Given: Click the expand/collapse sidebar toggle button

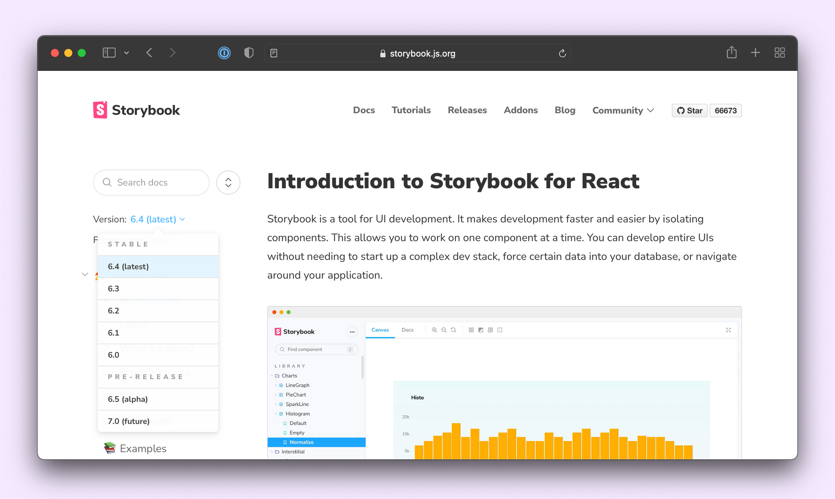Looking at the screenshot, I should (228, 182).
